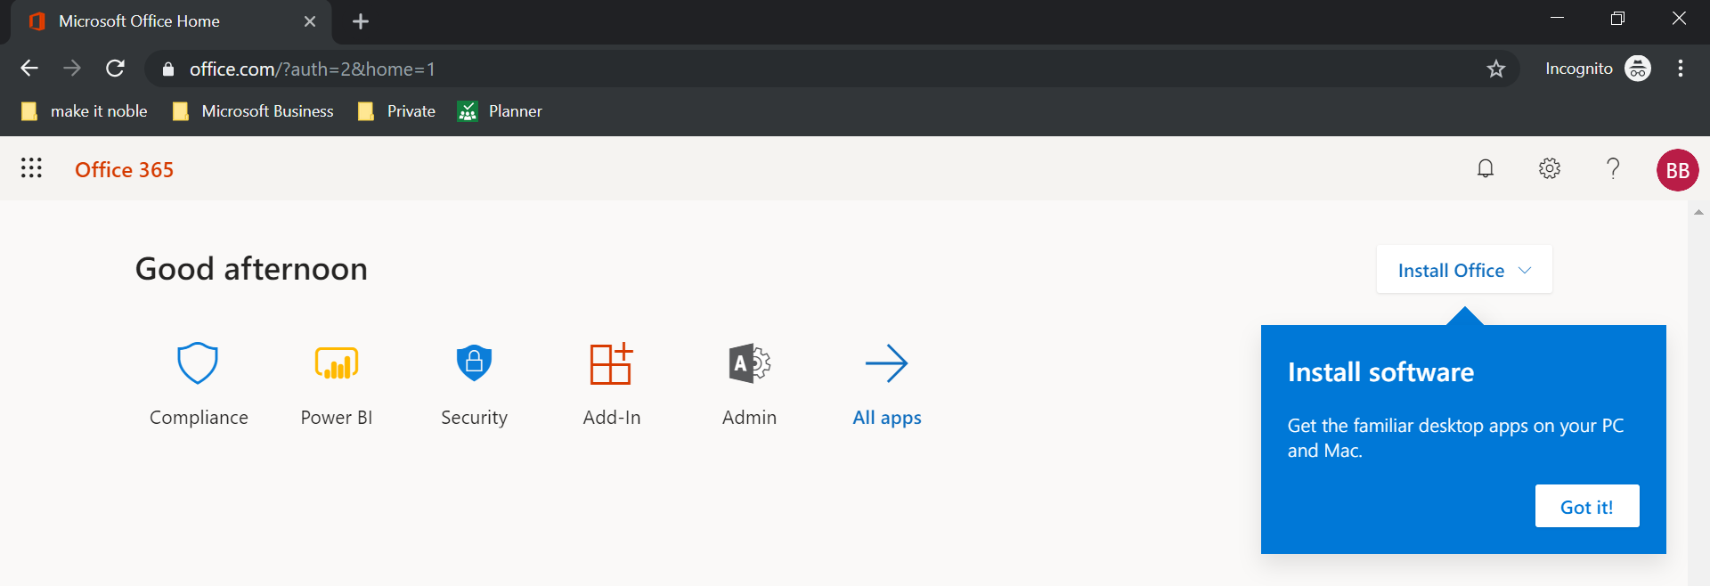Click the All apps arrow
This screenshot has width=1710, height=586.
tap(886, 363)
